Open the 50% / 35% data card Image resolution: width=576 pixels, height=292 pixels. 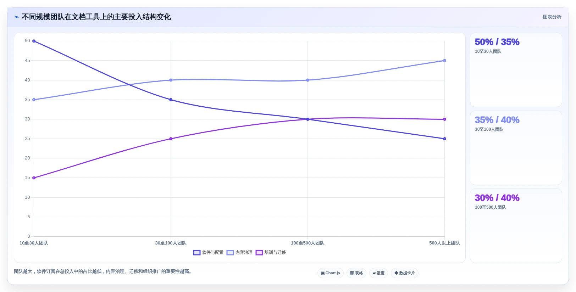(x=516, y=70)
